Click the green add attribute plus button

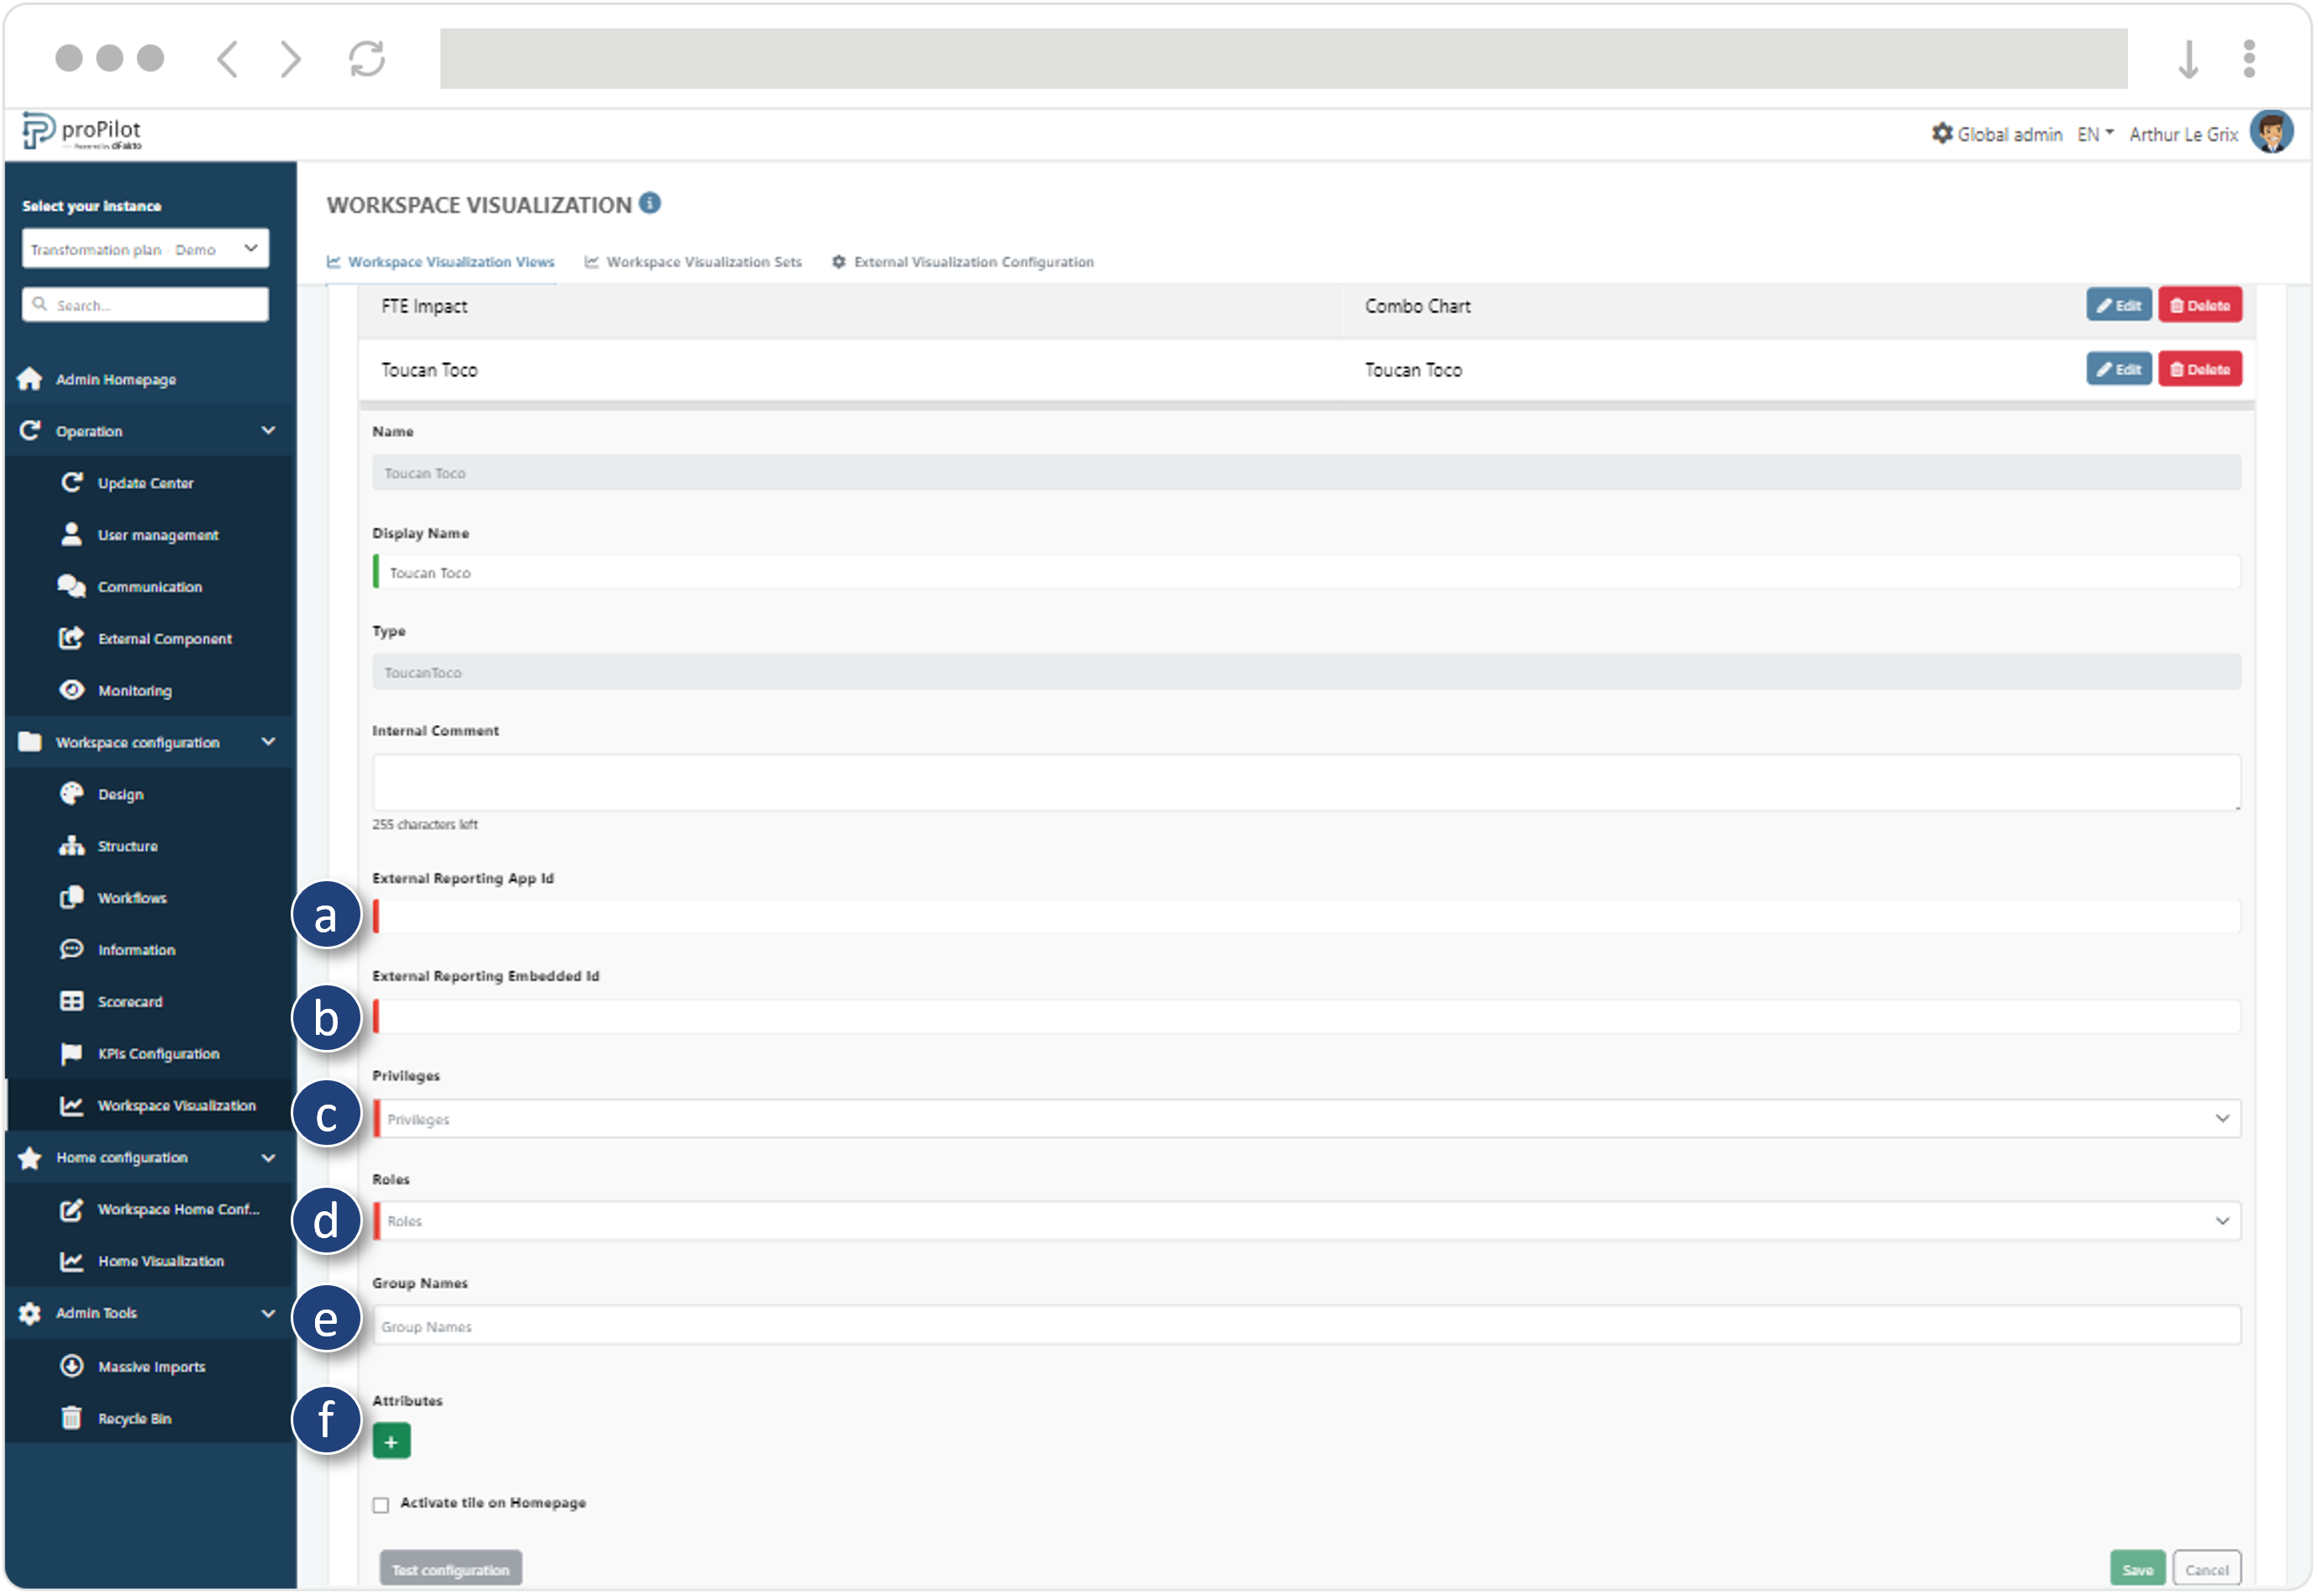391,1442
